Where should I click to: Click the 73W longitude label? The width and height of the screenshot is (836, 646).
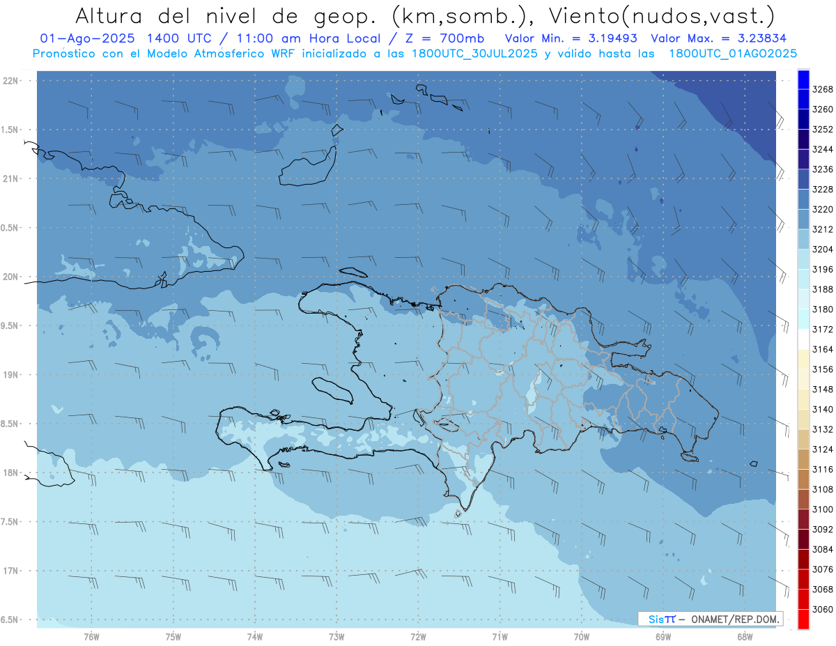(336, 636)
